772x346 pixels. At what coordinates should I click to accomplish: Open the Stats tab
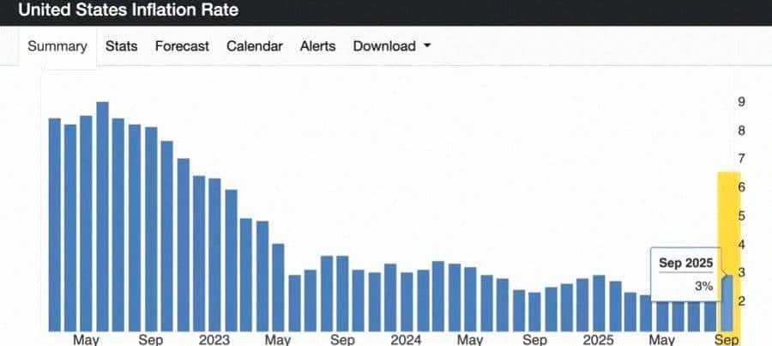click(x=121, y=46)
